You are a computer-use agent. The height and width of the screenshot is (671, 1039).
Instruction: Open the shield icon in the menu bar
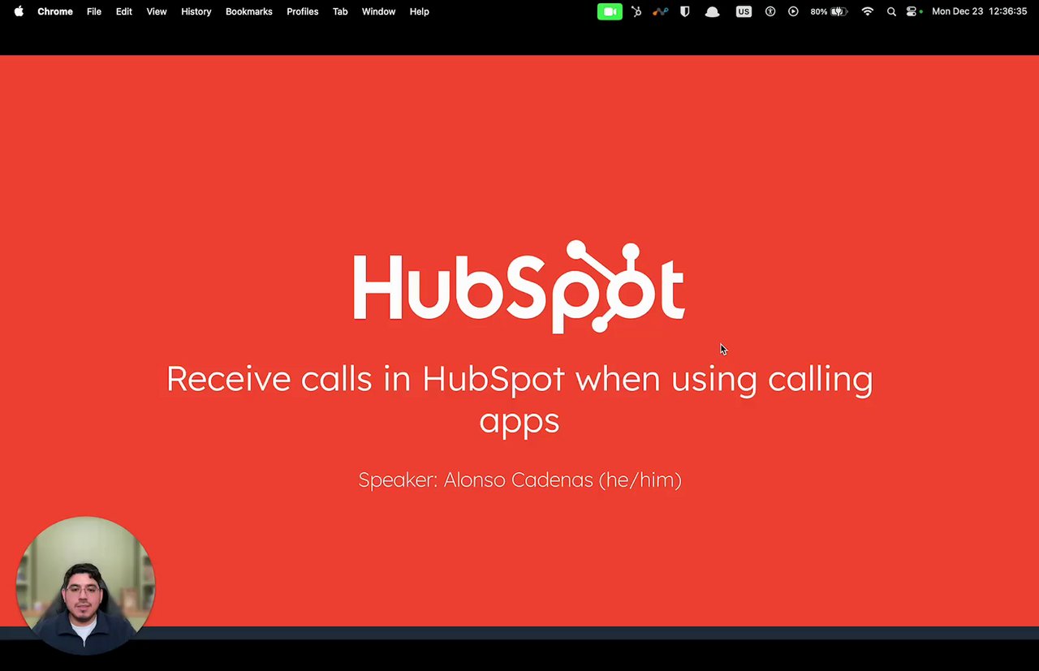click(x=685, y=11)
